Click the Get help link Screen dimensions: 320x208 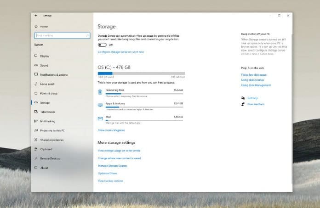(253, 98)
